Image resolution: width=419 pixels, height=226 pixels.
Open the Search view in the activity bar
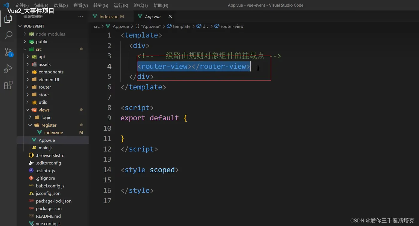(x=8, y=35)
